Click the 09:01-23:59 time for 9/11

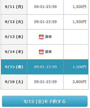coord(45,7)
